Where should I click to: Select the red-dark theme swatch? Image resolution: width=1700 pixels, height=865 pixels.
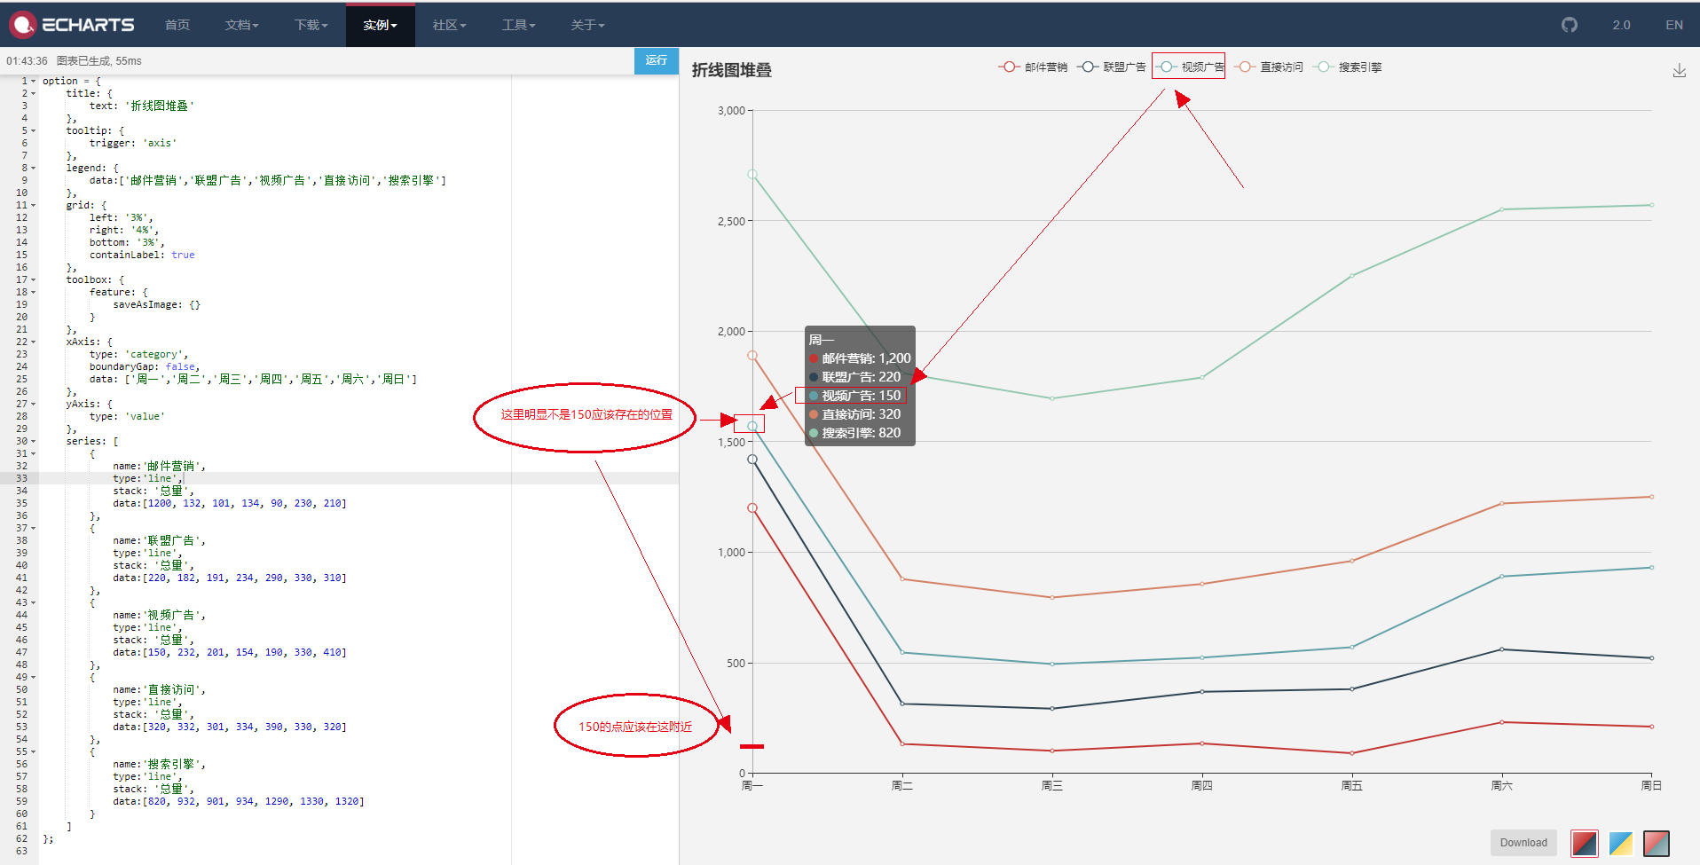tap(1584, 843)
